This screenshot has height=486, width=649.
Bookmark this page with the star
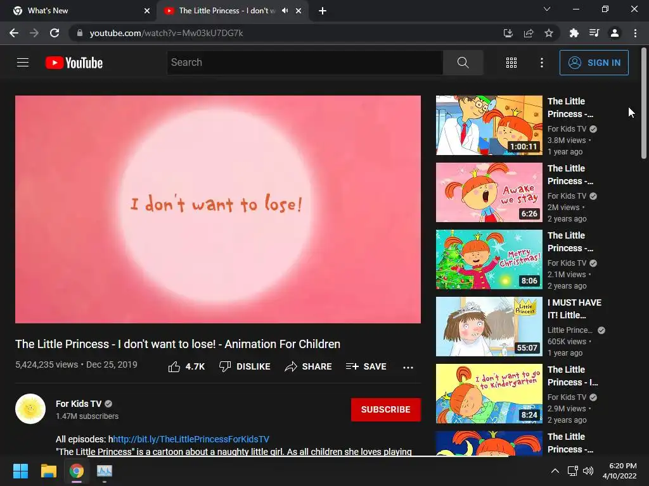click(x=549, y=33)
